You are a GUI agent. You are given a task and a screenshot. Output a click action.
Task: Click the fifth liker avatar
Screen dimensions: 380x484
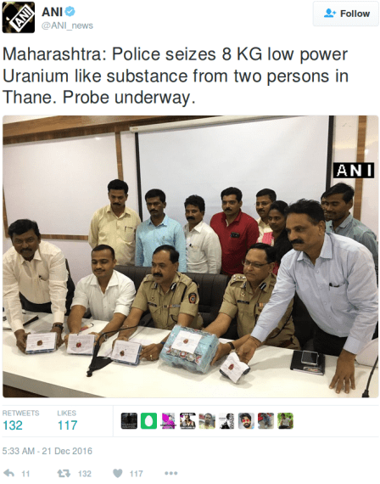coord(207,420)
